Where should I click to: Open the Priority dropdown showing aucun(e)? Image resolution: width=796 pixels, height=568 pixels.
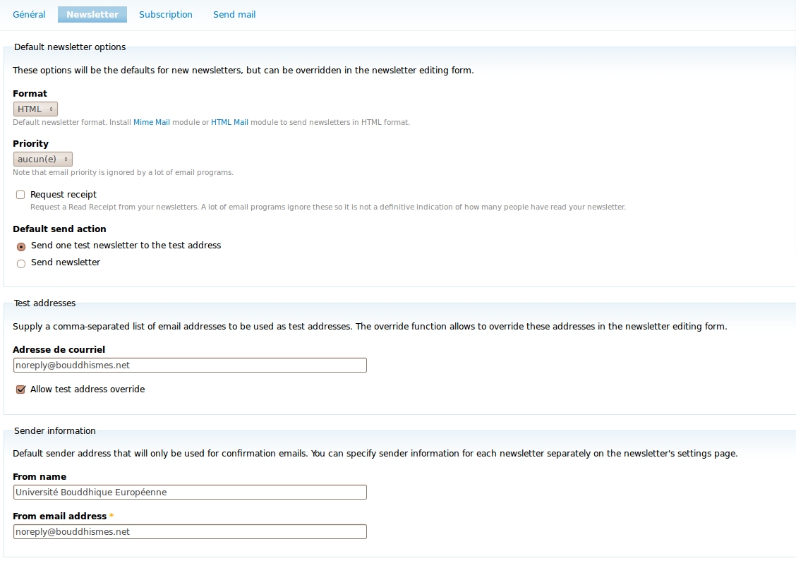[x=42, y=158]
